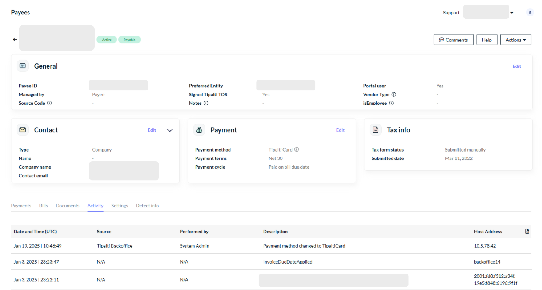542x290 pixels.
Task: Click the Vendor Type info icon
Action: click(394, 94)
